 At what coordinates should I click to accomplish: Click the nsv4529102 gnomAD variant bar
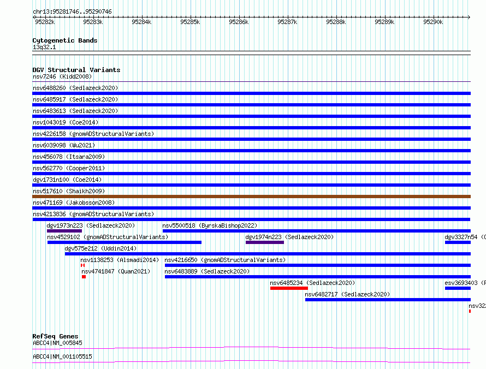(125, 242)
